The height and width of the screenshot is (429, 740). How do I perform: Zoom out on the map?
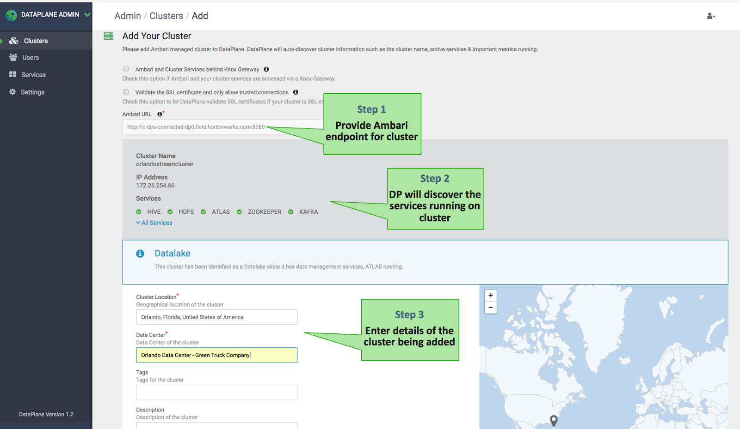(x=491, y=308)
